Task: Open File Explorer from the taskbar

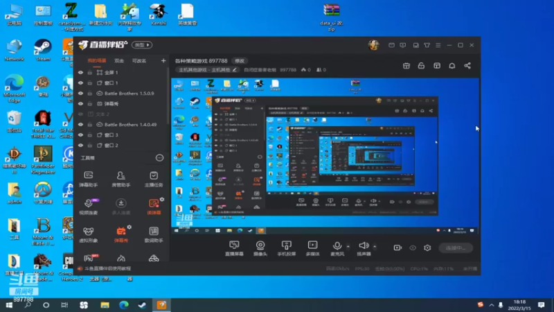Action: click(105, 305)
